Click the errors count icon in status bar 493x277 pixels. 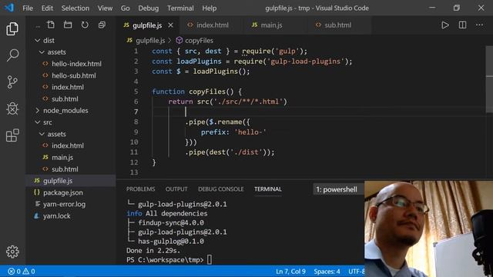pyautogui.click(x=11, y=272)
